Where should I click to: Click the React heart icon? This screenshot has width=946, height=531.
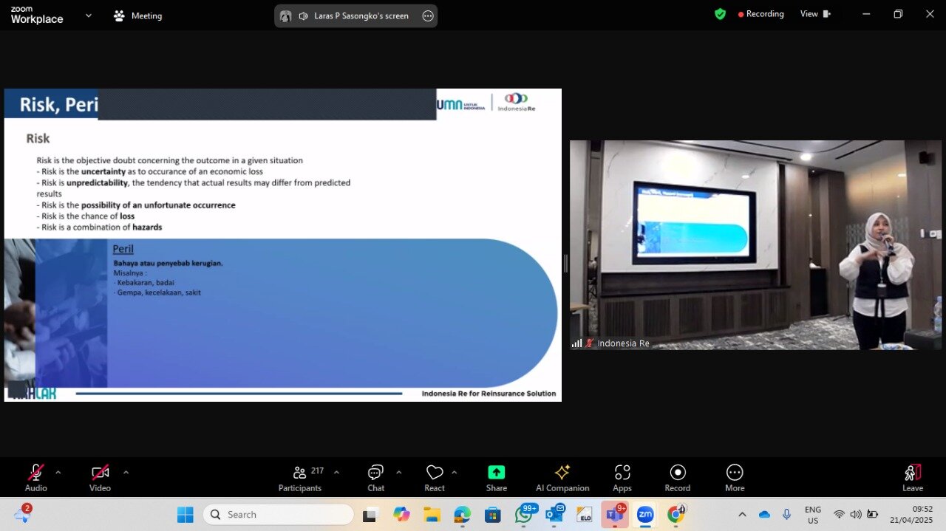point(435,473)
